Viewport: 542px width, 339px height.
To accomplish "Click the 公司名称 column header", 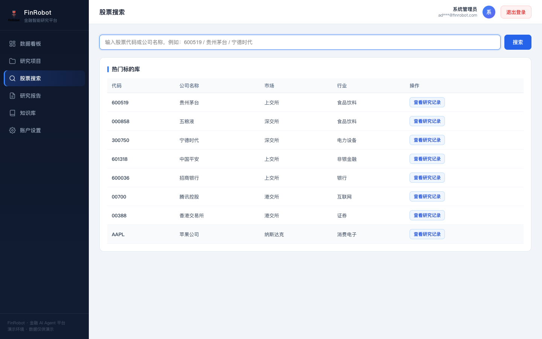I will [x=189, y=86].
